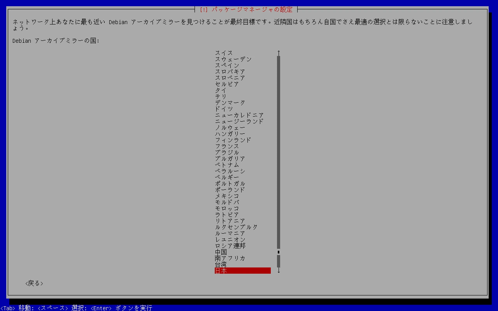
Task: Choose ベルギー as the mirror country
Action: coord(227,177)
